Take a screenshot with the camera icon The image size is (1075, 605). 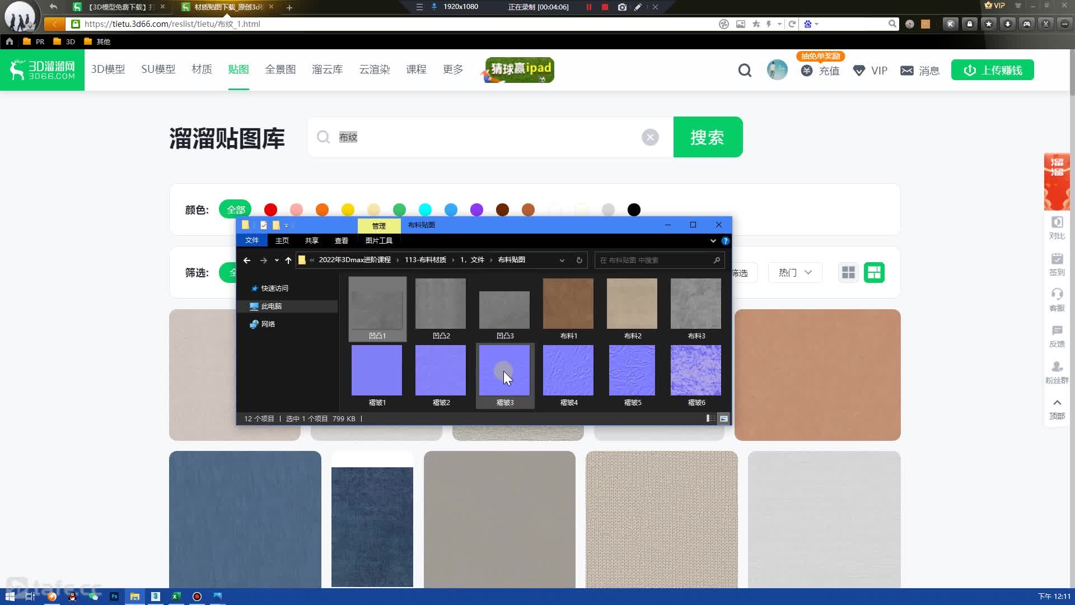tap(622, 7)
